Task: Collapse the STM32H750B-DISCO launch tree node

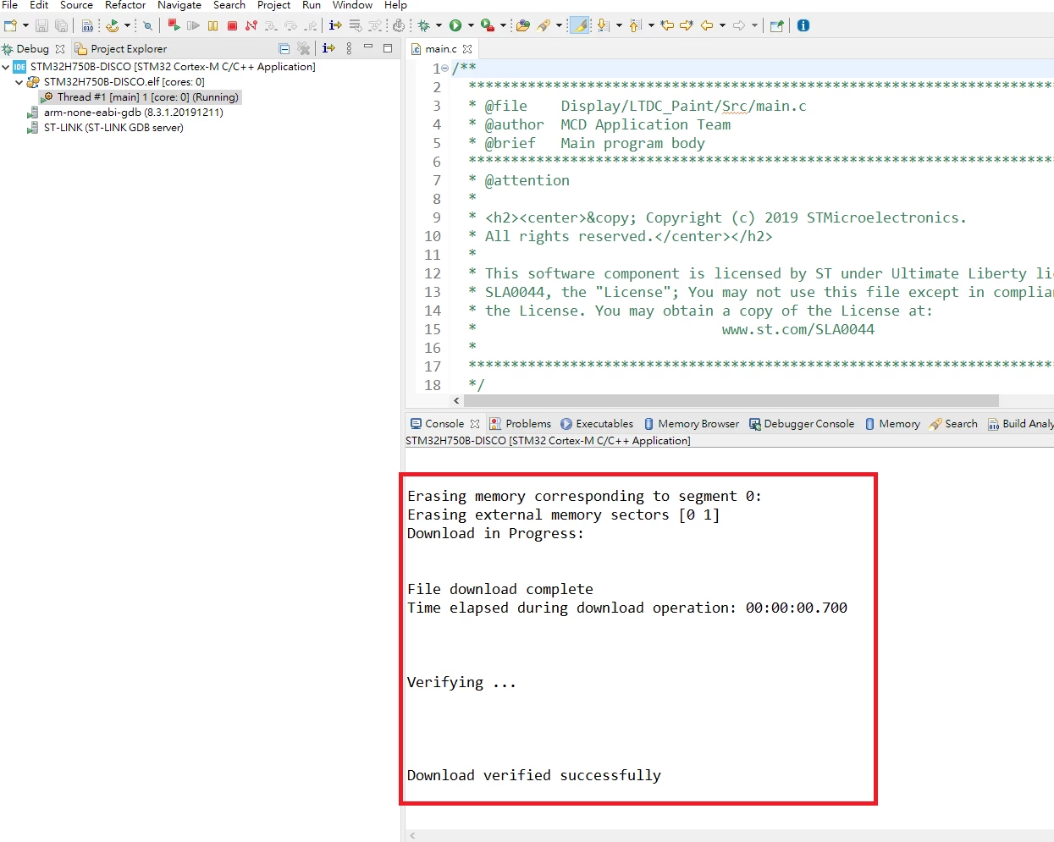Action: 6,67
